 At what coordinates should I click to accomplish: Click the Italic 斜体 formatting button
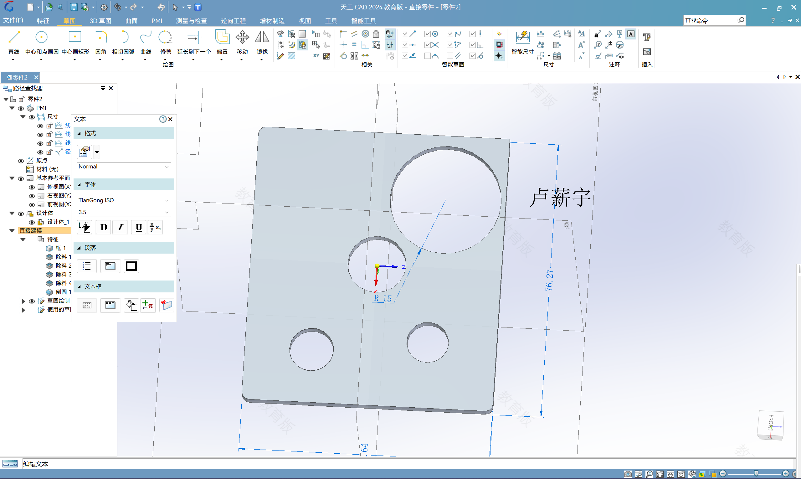pos(121,227)
